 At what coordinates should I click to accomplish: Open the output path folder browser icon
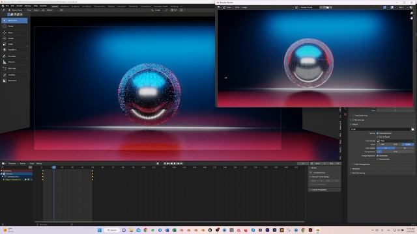[x=412, y=129]
